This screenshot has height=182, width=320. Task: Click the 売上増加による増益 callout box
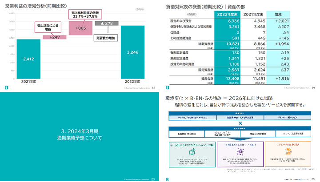coord(48,27)
